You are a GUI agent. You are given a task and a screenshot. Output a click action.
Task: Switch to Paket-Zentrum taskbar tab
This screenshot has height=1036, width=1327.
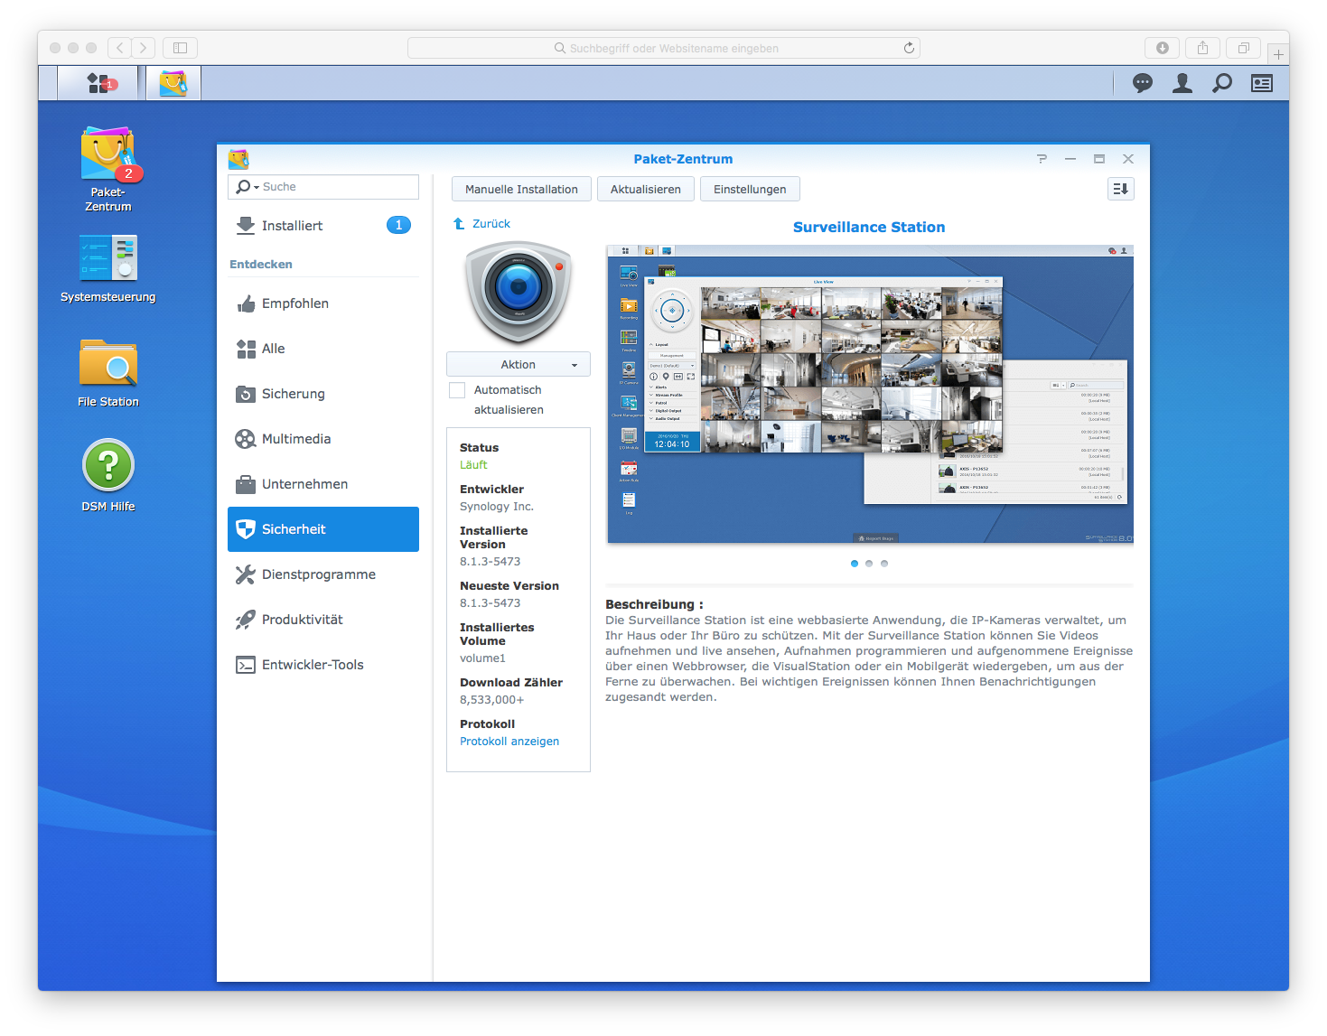click(x=173, y=83)
